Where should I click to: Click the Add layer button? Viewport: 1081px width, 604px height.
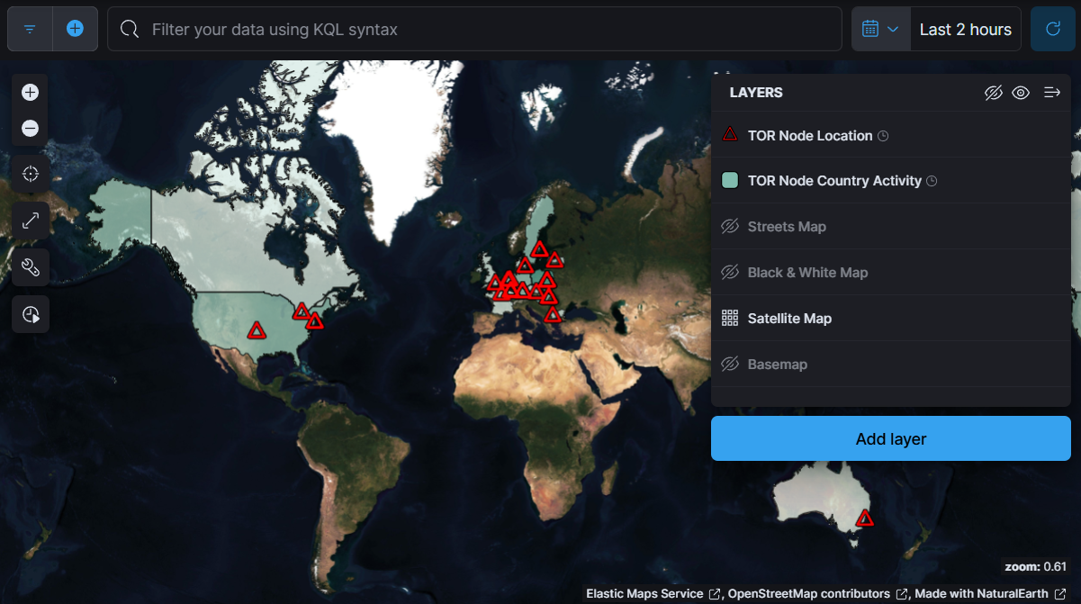click(x=890, y=439)
